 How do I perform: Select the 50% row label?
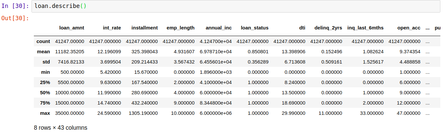tap(45, 93)
